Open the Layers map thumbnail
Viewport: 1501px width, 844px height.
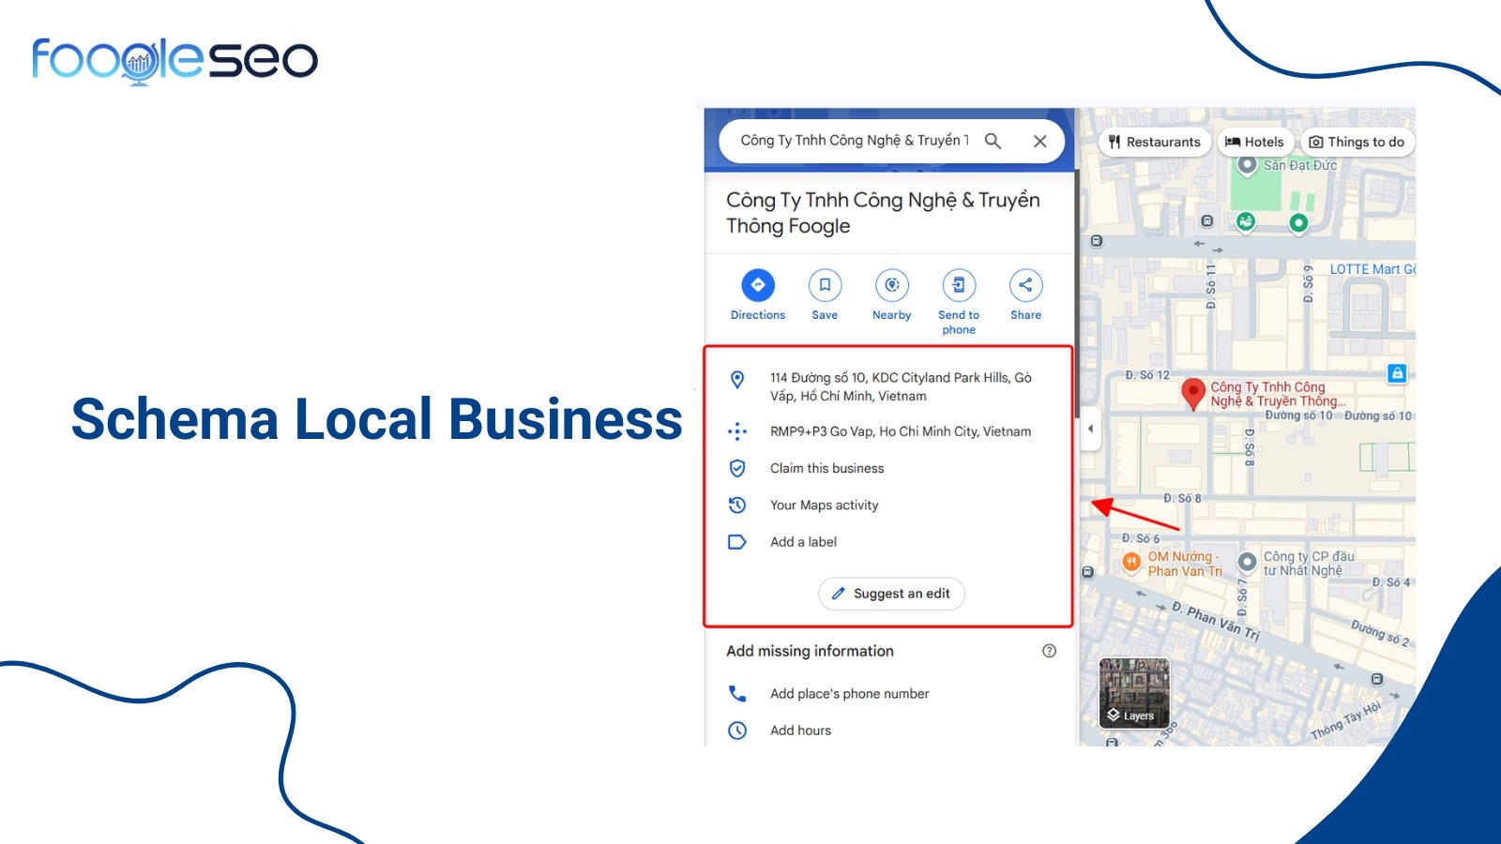point(1134,693)
